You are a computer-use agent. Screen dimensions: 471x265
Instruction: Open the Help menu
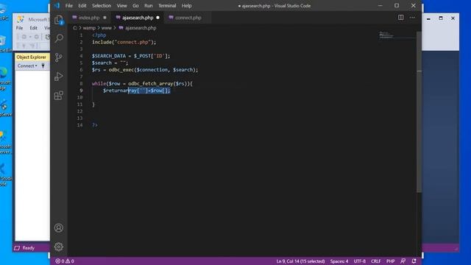point(186,6)
